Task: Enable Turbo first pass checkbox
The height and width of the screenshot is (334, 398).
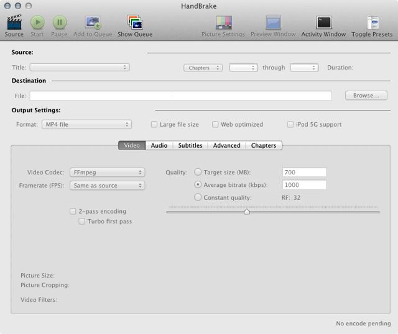Action: 81,221
